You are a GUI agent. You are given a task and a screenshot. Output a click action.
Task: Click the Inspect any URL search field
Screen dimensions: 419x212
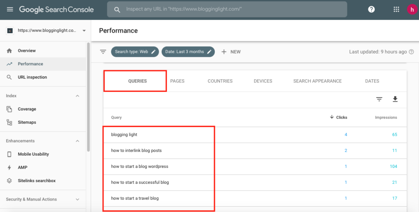click(227, 9)
